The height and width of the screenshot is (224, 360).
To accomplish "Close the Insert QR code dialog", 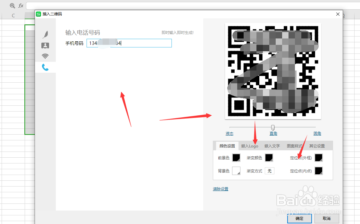I will [338, 14].
